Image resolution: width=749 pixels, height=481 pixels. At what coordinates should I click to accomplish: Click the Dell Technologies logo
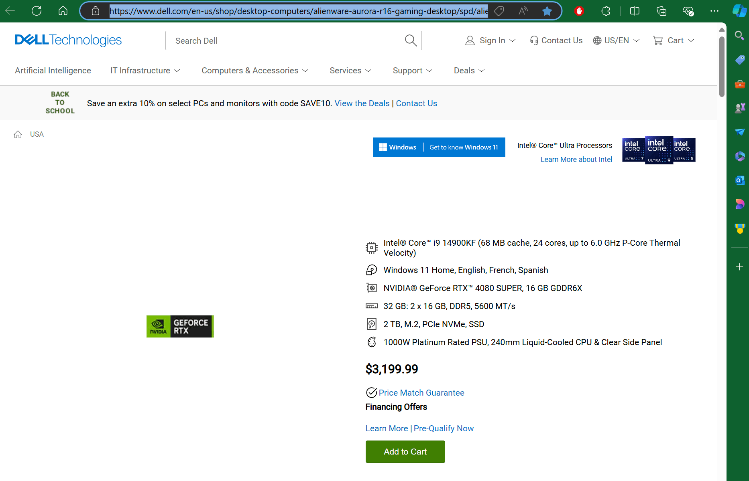68,40
